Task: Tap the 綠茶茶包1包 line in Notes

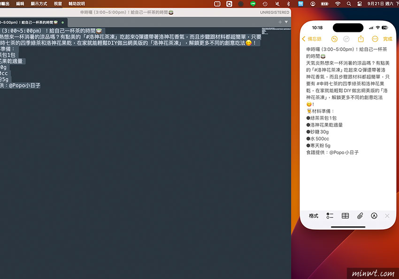Action: point(322,118)
